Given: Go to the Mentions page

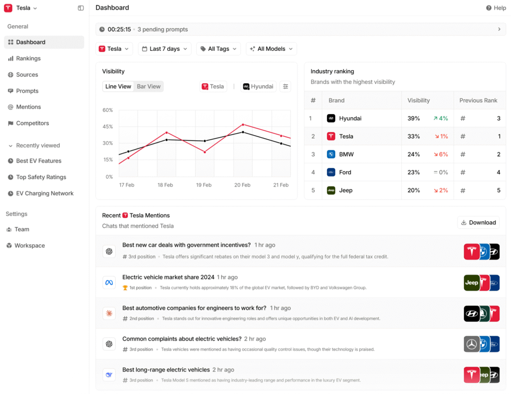Looking at the screenshot, I should tap(44, 107).
